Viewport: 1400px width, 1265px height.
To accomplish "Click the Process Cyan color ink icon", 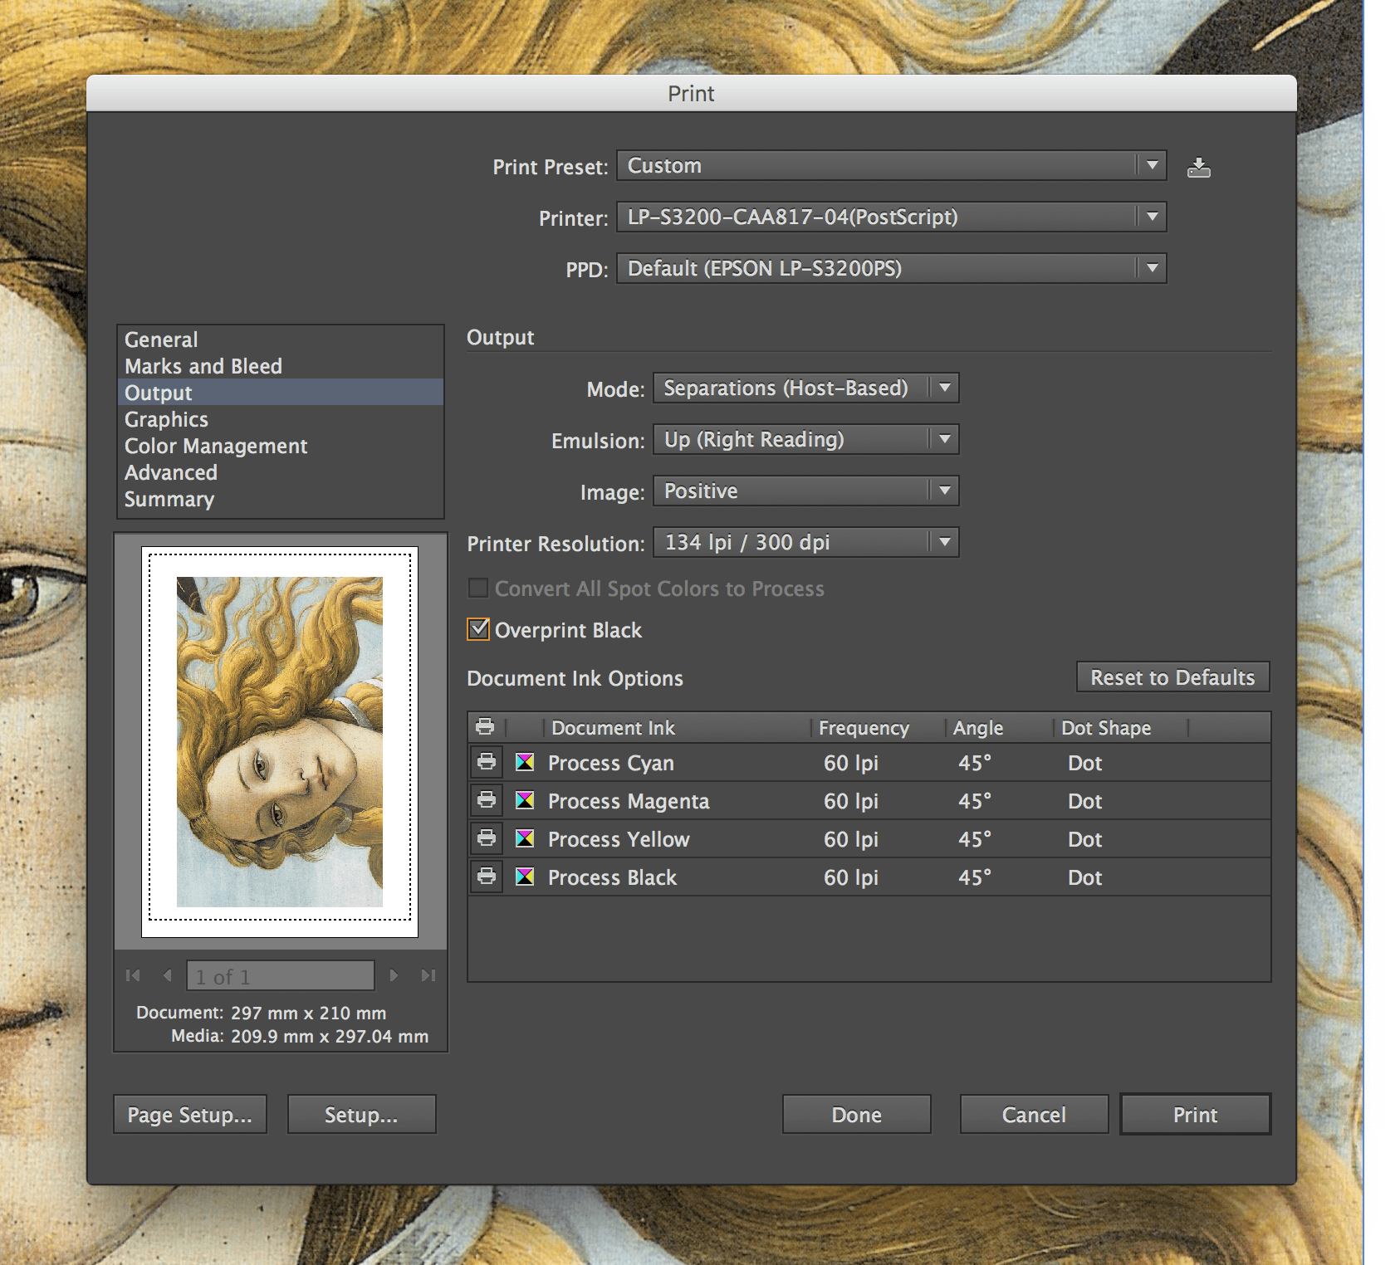I will pyautogui.click(x=525, y=762).
